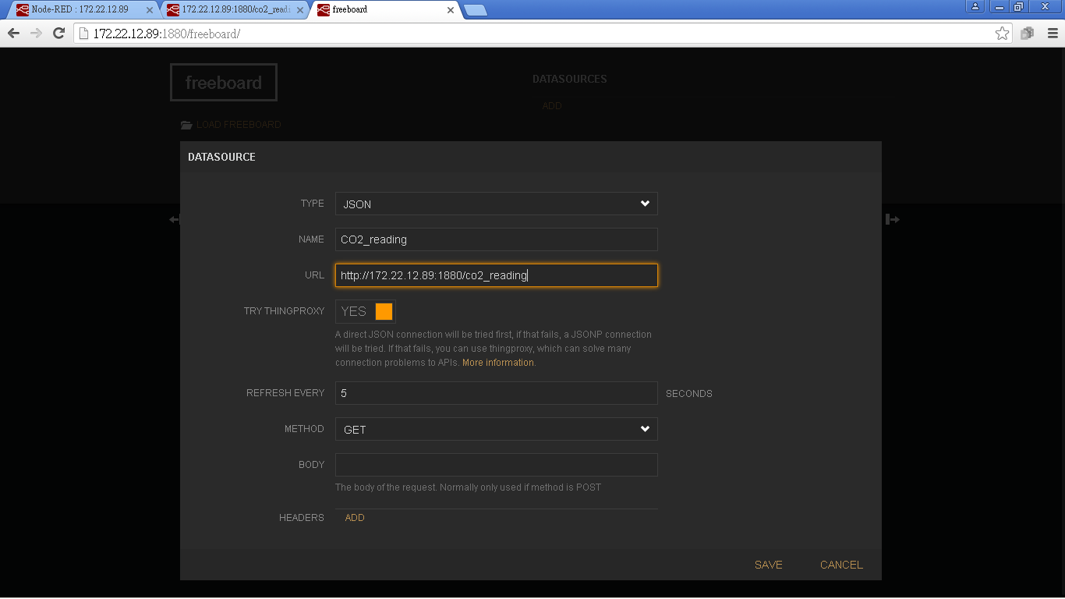This screenshot has width=1065, height=599.
Task: Focus the REFRESH EVERY seconds field
Action: [496, 393]
